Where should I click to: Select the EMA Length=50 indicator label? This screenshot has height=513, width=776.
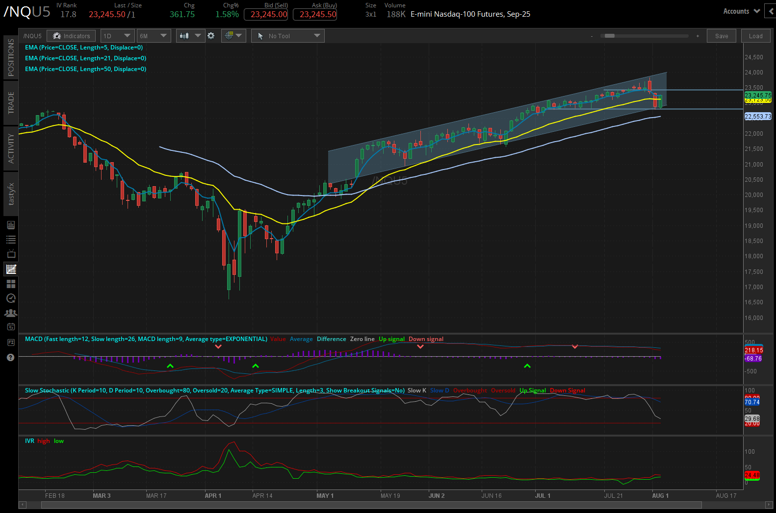click(x=85, y=69)
